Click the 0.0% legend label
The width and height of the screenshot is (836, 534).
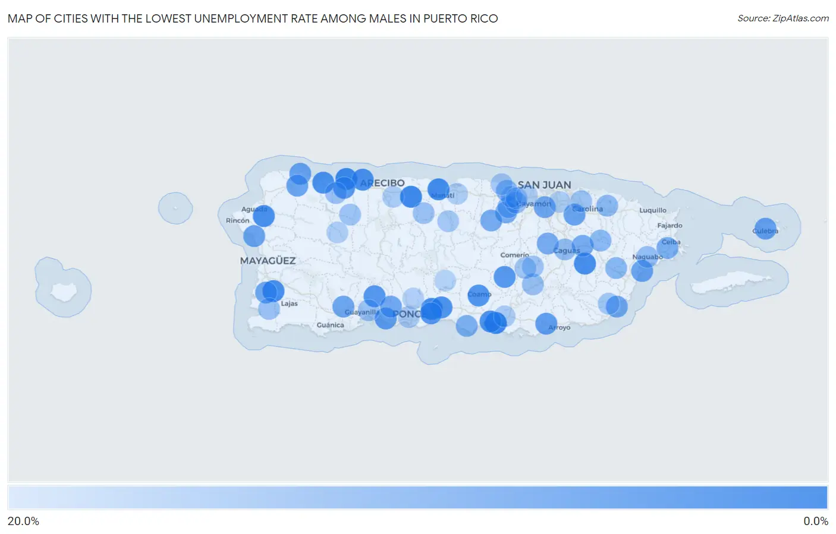pyautogui.click(x=816, y=521)
